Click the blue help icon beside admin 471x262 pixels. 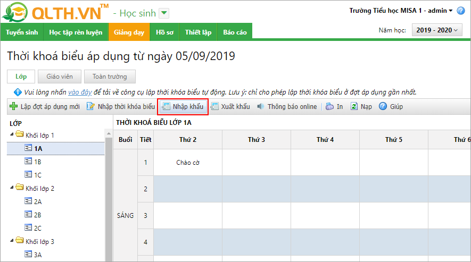461,11
